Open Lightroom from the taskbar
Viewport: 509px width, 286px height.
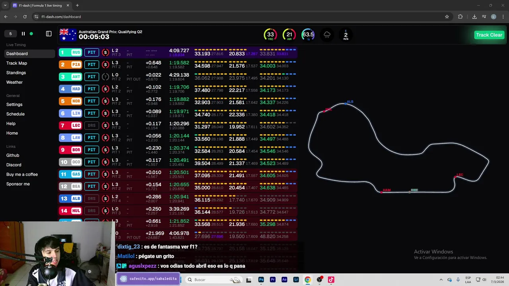coord(296,280)
